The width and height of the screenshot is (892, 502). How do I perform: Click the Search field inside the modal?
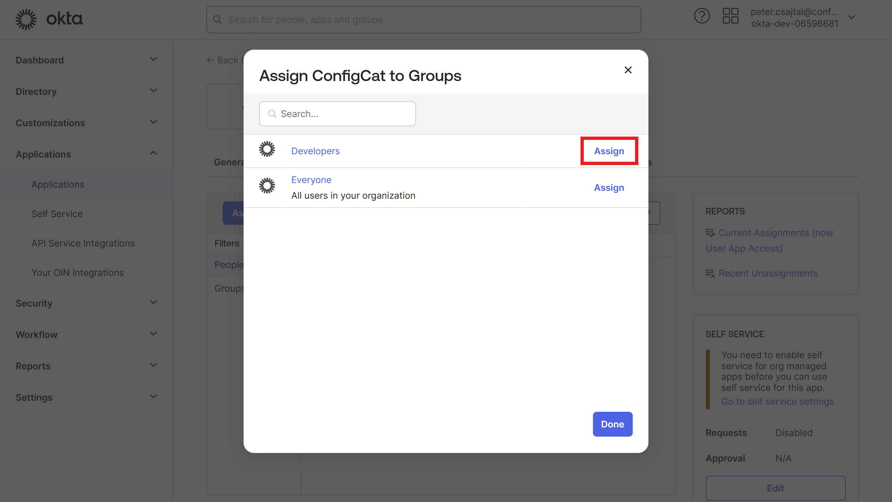point(338,113)
